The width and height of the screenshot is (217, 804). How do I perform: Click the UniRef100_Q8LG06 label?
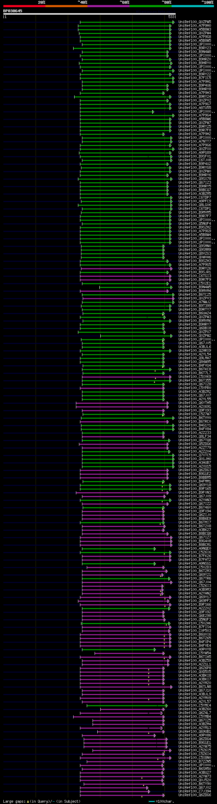(x=195, y=205)
